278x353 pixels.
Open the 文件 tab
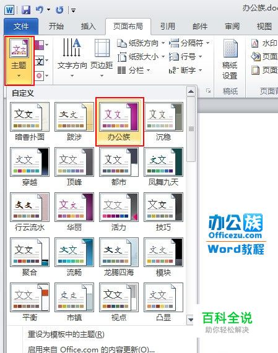pos(21,27)
